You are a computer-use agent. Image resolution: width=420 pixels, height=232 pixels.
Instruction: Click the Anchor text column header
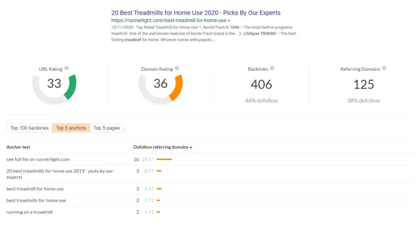coord(18,147)
